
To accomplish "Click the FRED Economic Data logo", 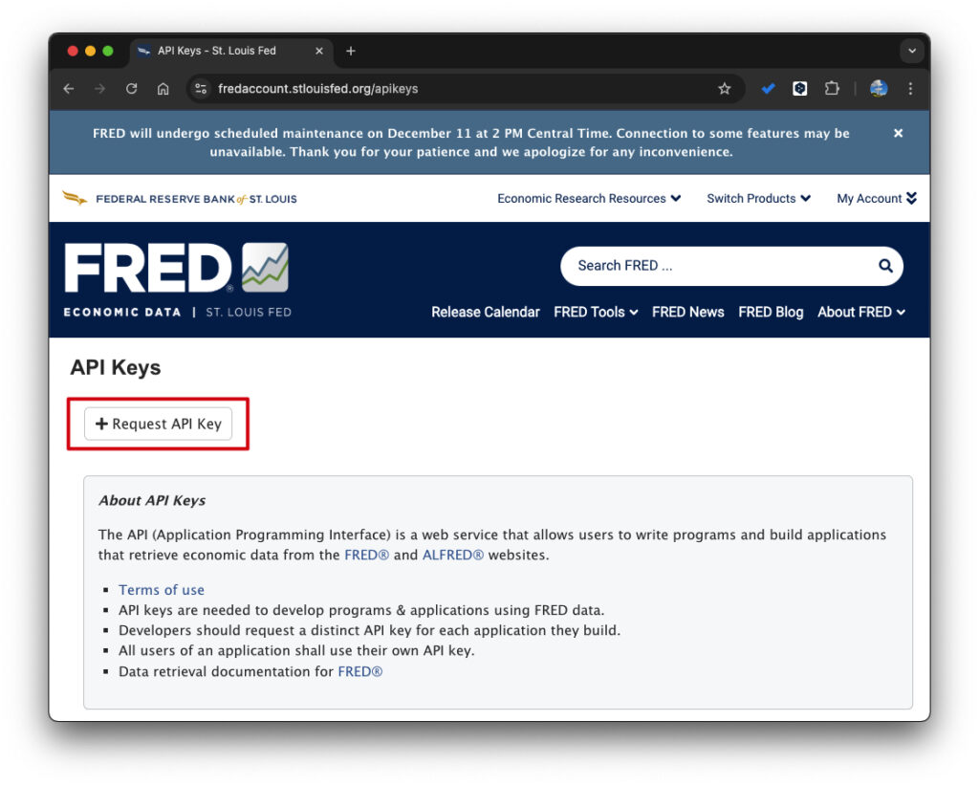I will tap(177, 279).
